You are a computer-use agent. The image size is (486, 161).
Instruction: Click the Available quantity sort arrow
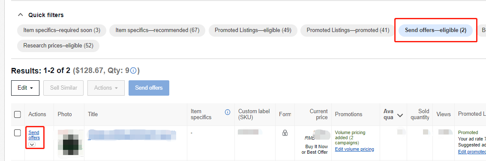400,115
